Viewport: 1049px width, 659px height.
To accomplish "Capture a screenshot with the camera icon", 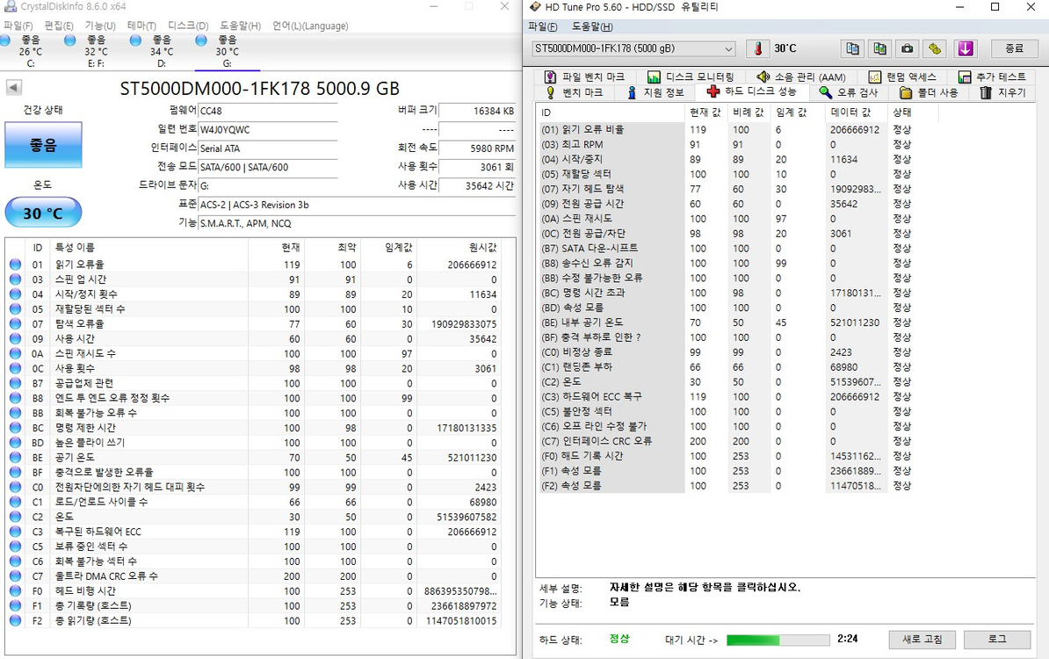I will click(x=907, y=48).
